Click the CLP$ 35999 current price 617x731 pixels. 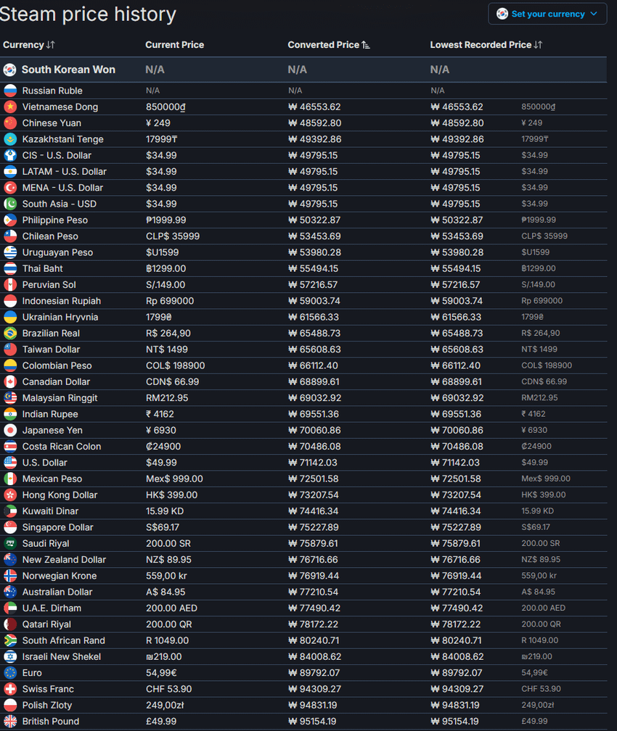[x=173, y=236]
